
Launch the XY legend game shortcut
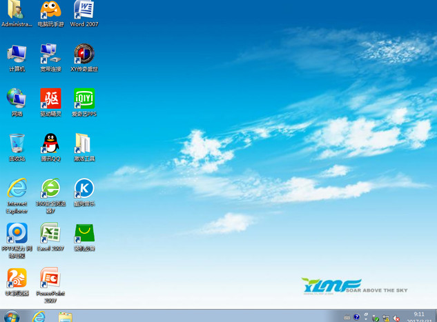tap(84, 54)
